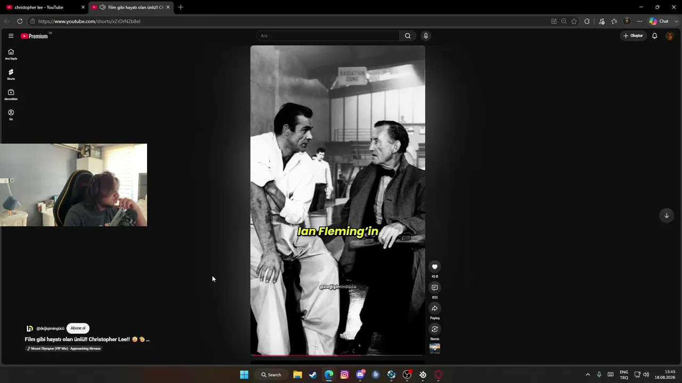Screen dimensions: 682x383
Task: Open Opera browser from the taskbar
Action: point(439,374)
